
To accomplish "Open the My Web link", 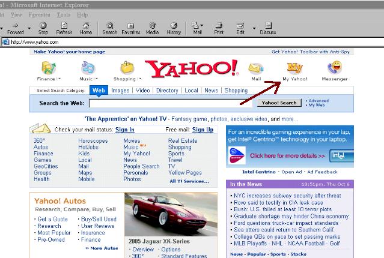I will click(x=317, y=105).
